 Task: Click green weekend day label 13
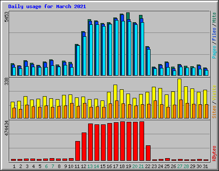point(90,166)
